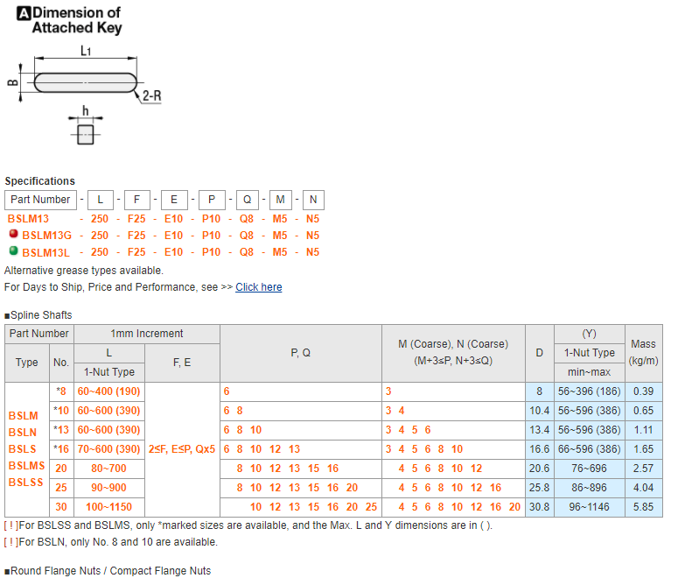This screenshot has width=678, height=578.
Task: Select the 'M' box in part number format
Action: (281, 200)
